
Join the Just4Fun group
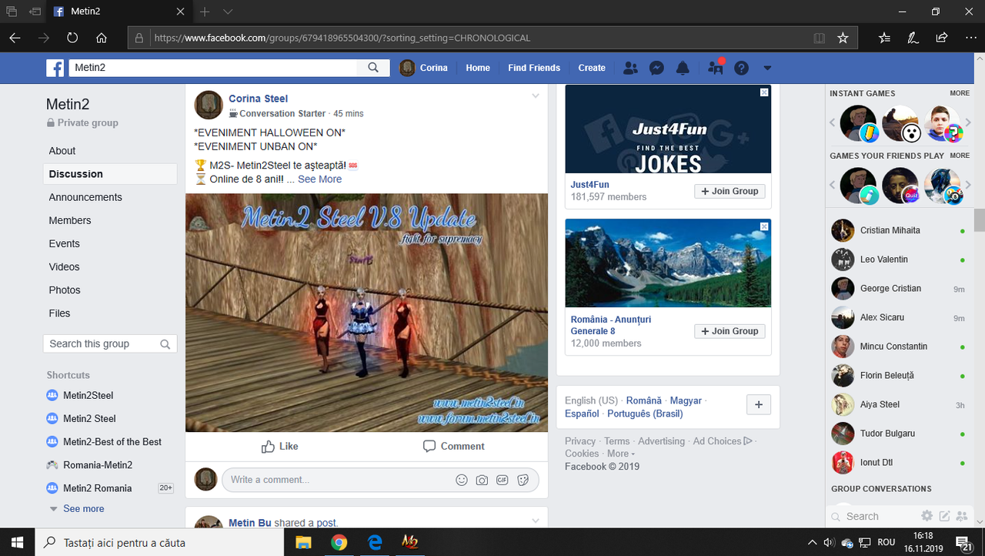[730, 191]
